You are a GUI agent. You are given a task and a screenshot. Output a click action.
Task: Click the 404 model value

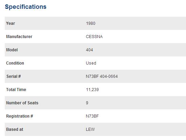click(x=90, y=50)
